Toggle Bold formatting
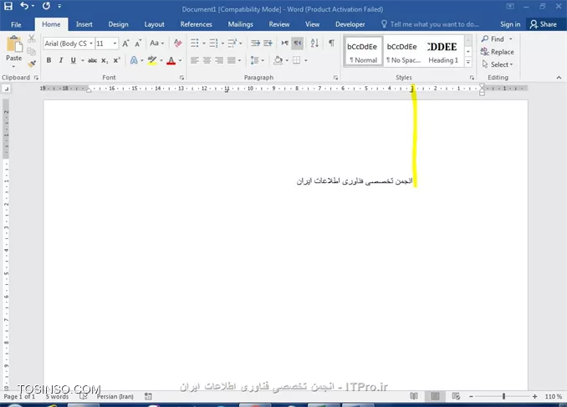 (x=49, y=60)
